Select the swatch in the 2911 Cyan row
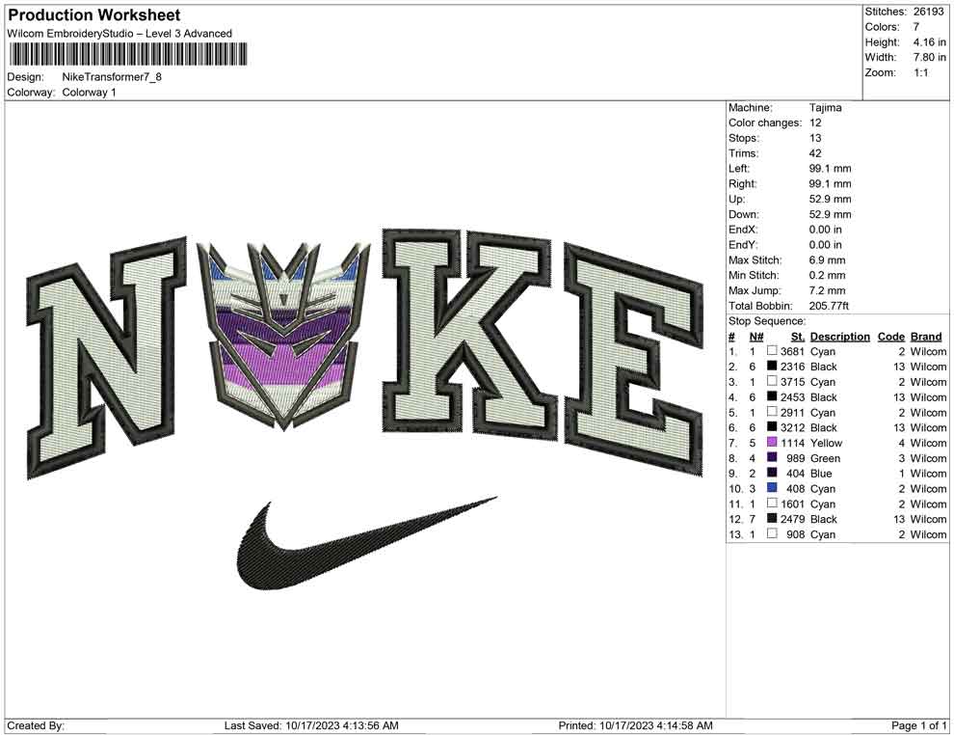The width and height of the screenshot is (954, 735). point(772,412)
